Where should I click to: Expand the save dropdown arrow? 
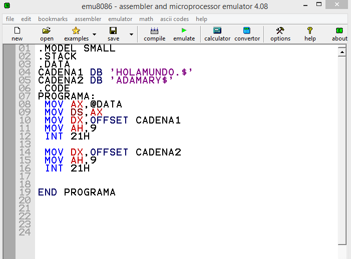coord(131,34)
